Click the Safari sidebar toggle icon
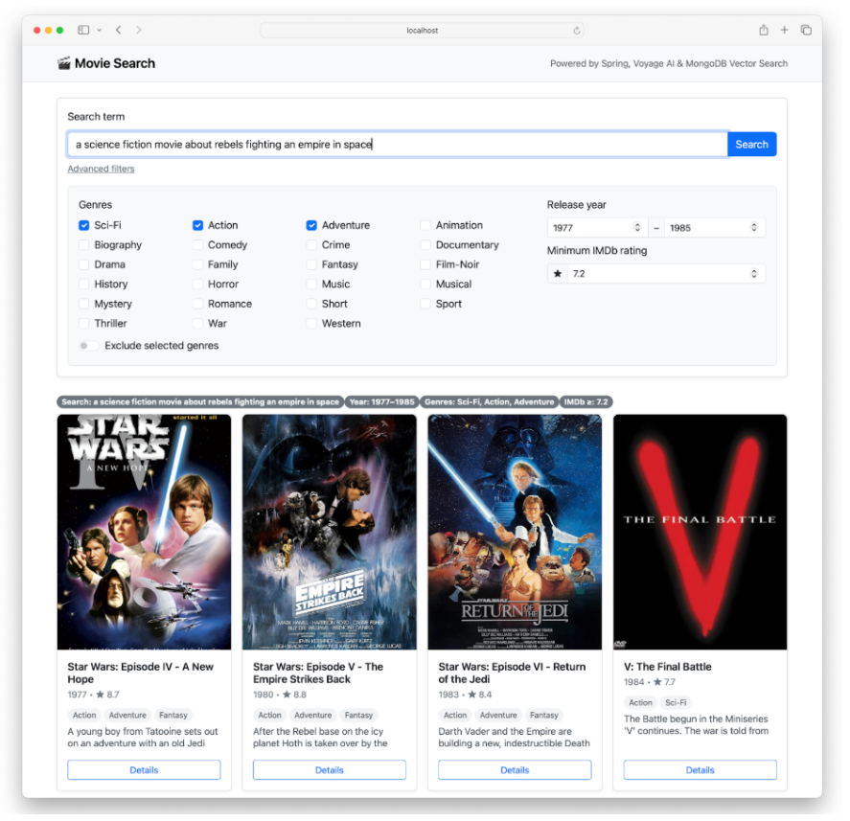The width and height of the screenshot is (850, 821). click(83, 31)
